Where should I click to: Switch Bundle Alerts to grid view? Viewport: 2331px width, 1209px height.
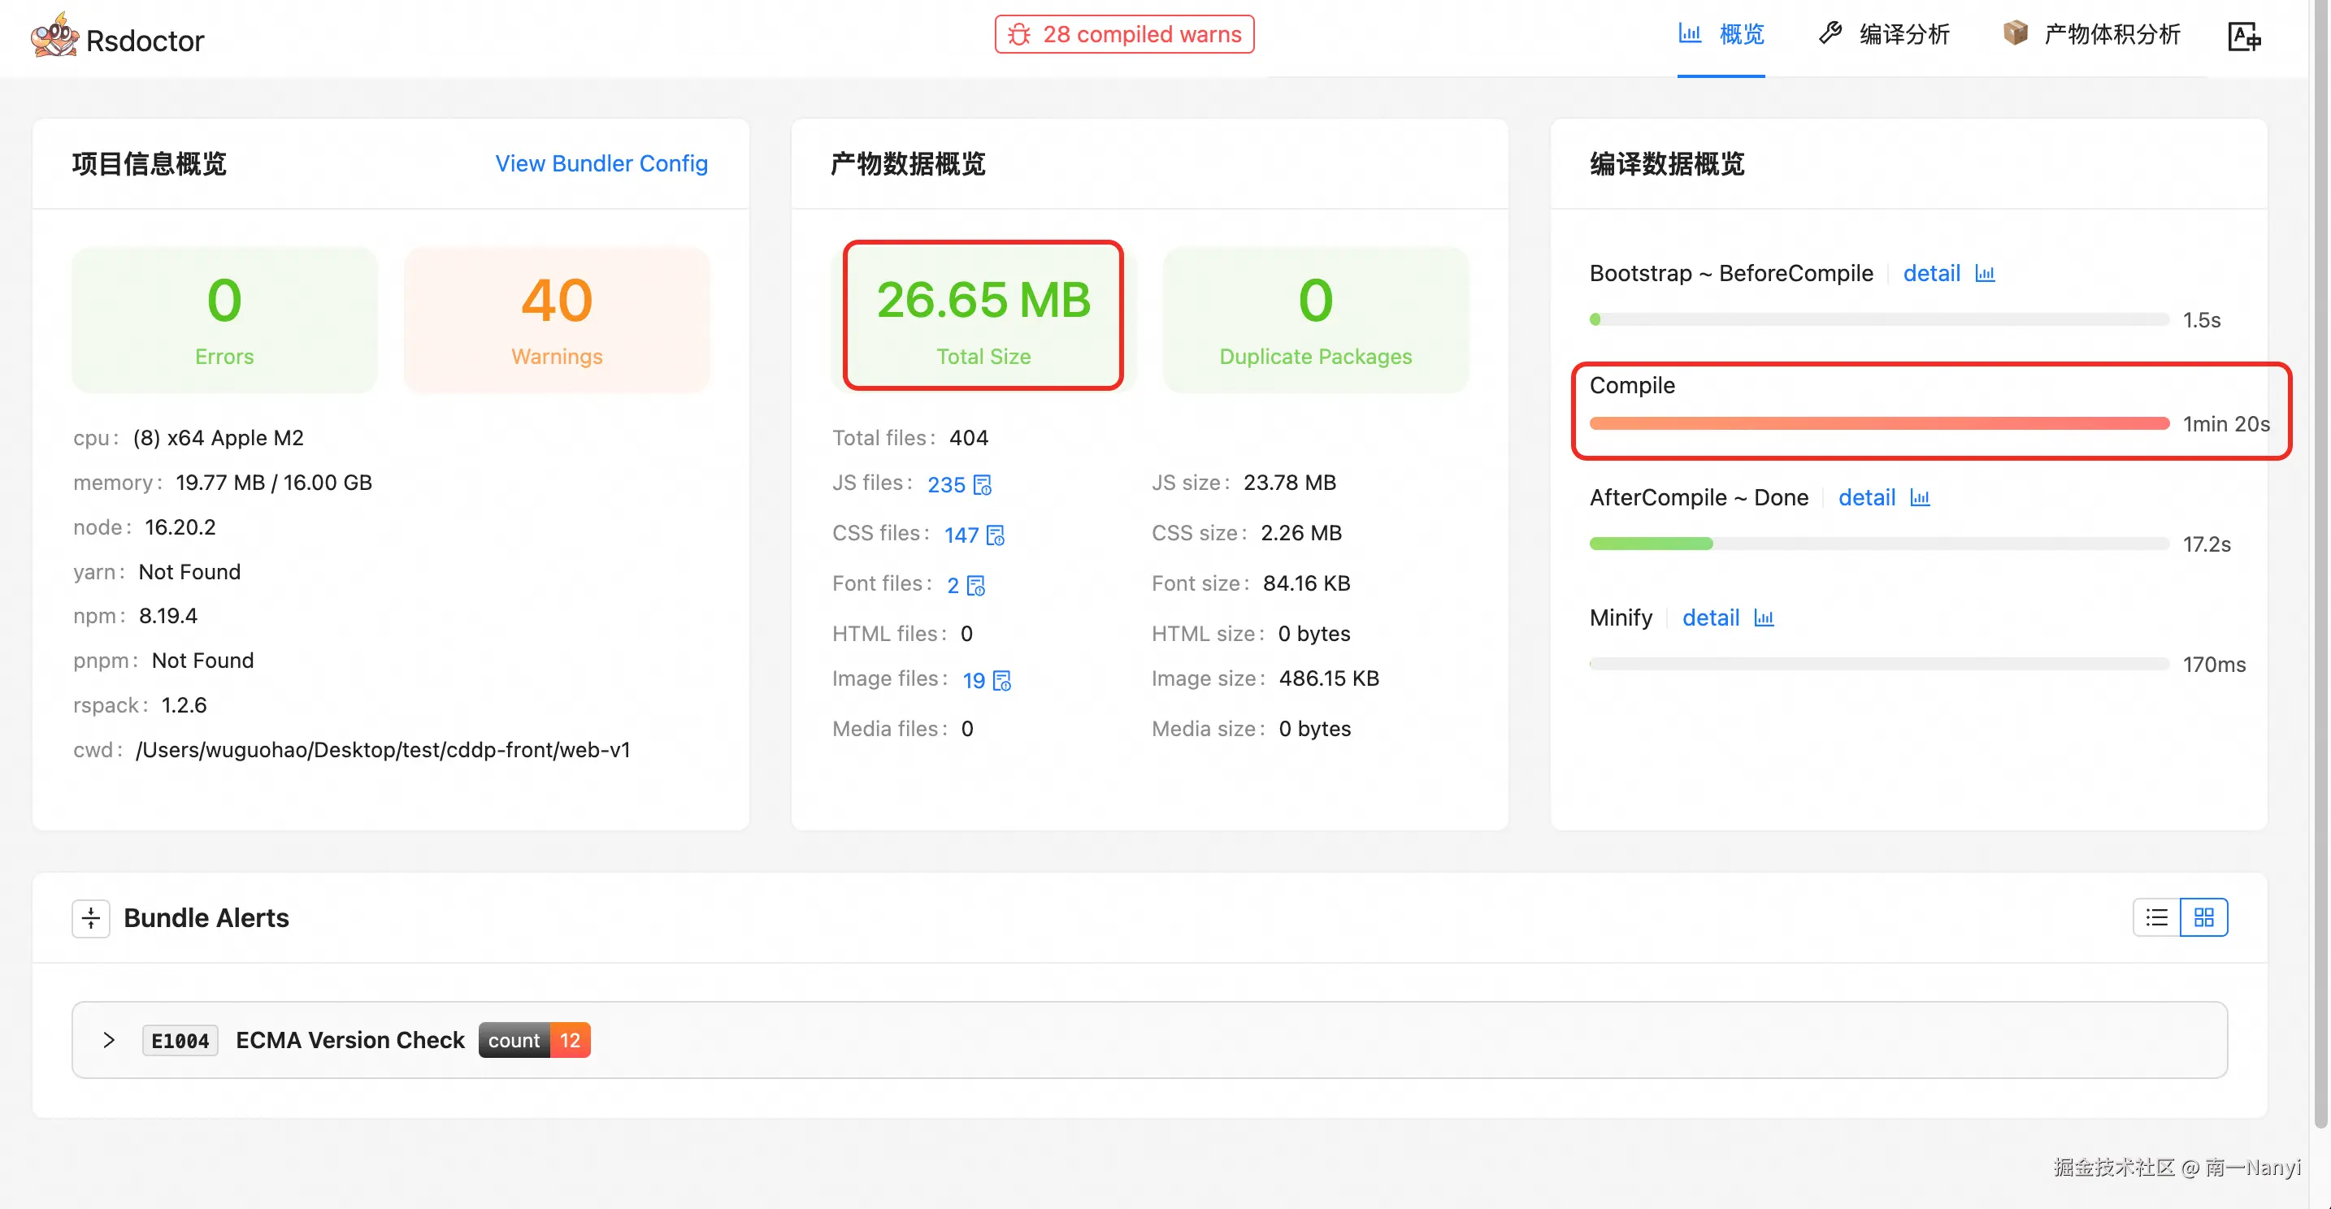pos(2203,918)
